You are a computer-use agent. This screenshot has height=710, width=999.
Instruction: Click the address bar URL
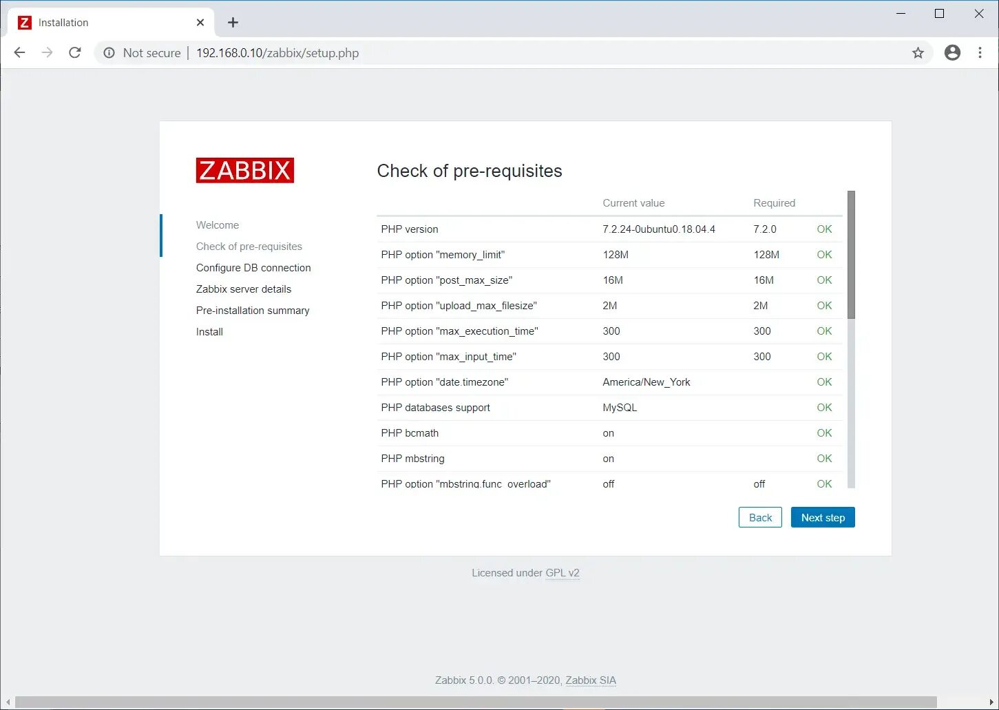(x=277, y=53)
